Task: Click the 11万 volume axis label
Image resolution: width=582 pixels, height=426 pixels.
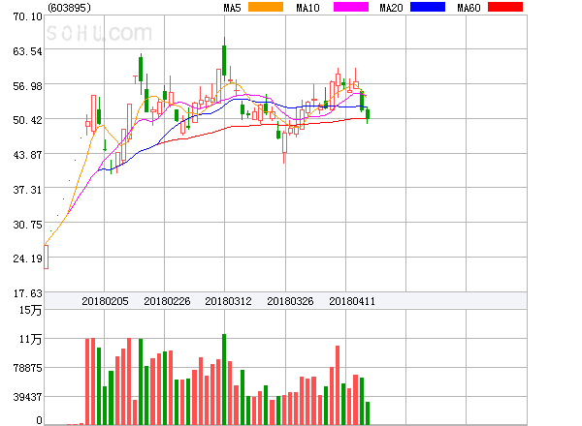Action: (x=31, y=339)
